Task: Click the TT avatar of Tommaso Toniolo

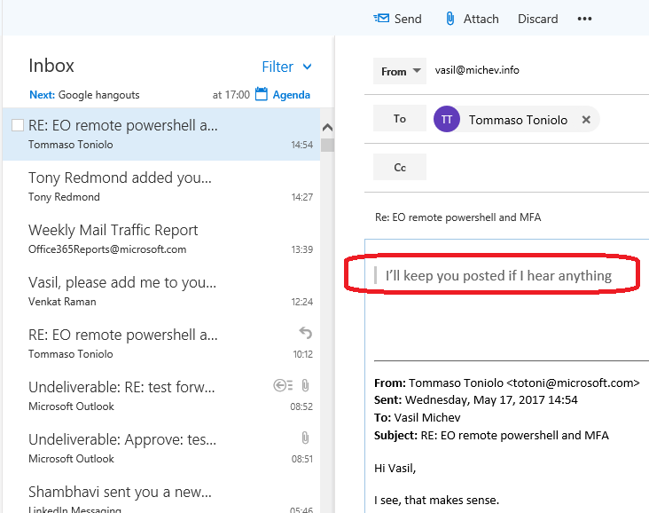Action: [446, 119]
